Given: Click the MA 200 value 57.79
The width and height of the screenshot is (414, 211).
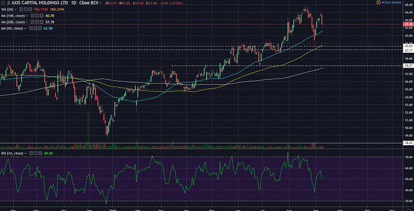Looking at the screenshot, I should 49,22.
